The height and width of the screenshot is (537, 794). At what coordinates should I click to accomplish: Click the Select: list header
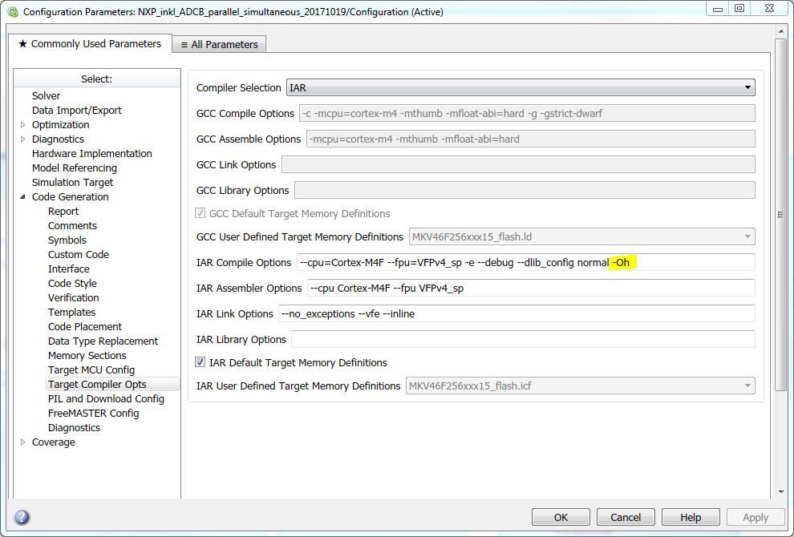[97, 79]
